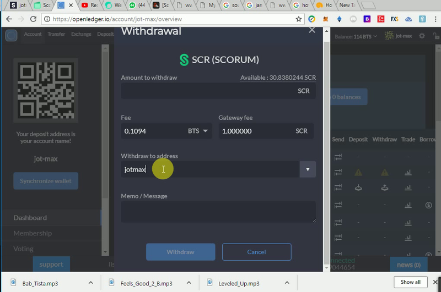Click the cloud extension icon

pos(408,19)
